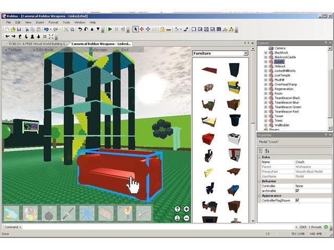
Task: Click the Fullscreen button in viewport
Action: (x=98, y=50)
